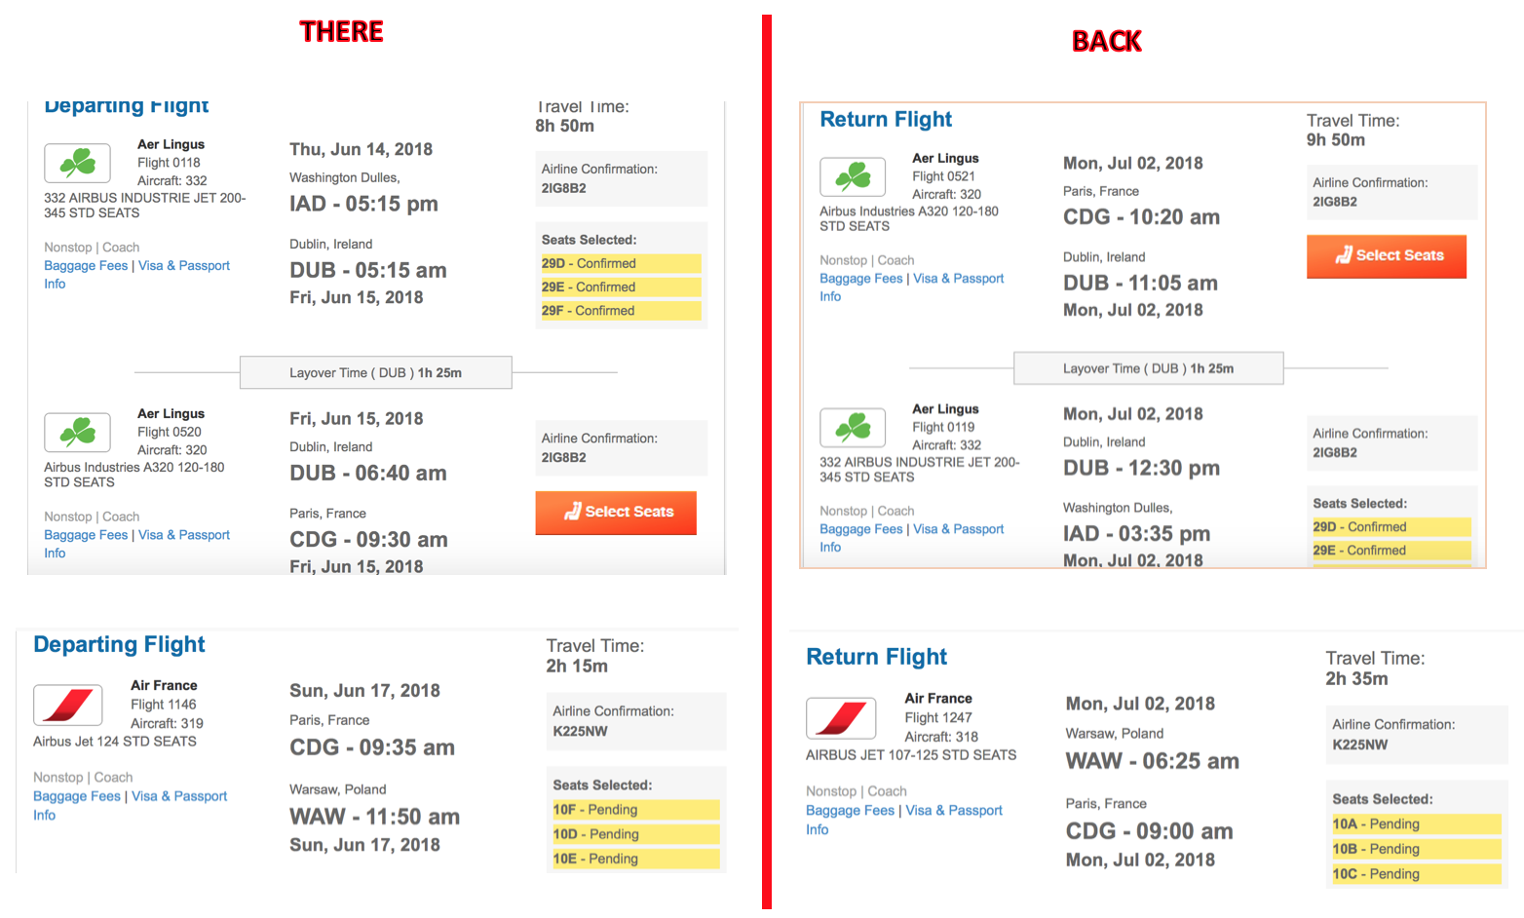Click the Air France logo for Flight 1247
The width and height of the screenshot is (1524, 918).
(x=841, y=718)
